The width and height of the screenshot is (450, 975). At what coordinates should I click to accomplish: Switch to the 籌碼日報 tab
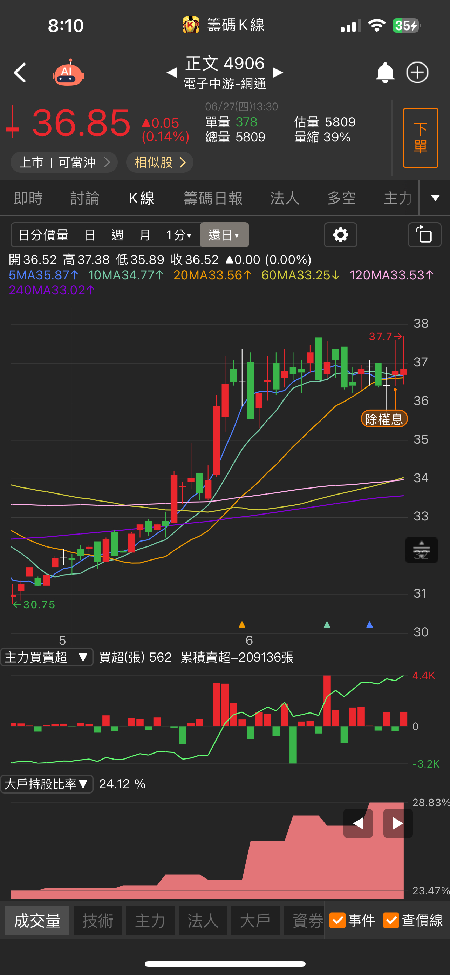[x=213, y=198]
